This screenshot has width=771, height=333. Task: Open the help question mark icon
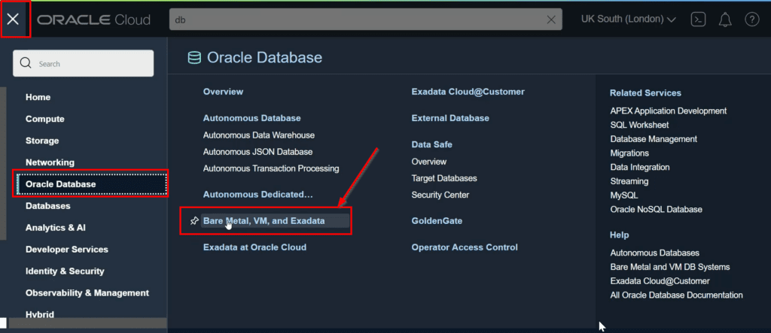752,20
